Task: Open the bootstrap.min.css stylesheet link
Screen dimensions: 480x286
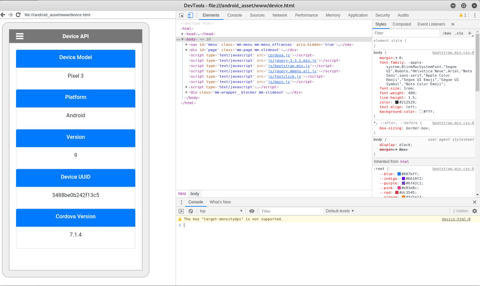Action: point(453,52)
